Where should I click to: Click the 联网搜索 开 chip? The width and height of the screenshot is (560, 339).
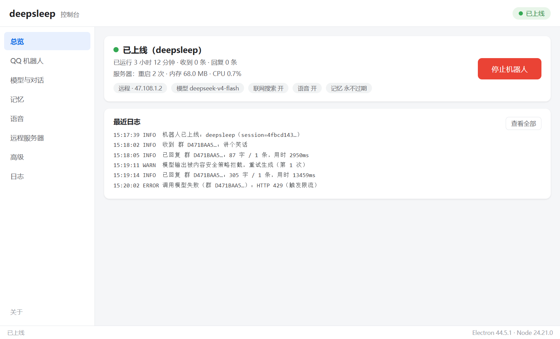click(268, 88)
